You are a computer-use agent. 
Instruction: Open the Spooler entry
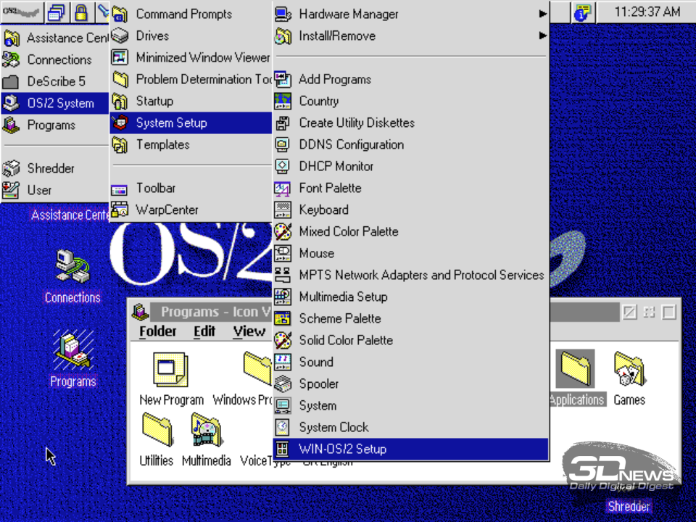pos(410,384)
